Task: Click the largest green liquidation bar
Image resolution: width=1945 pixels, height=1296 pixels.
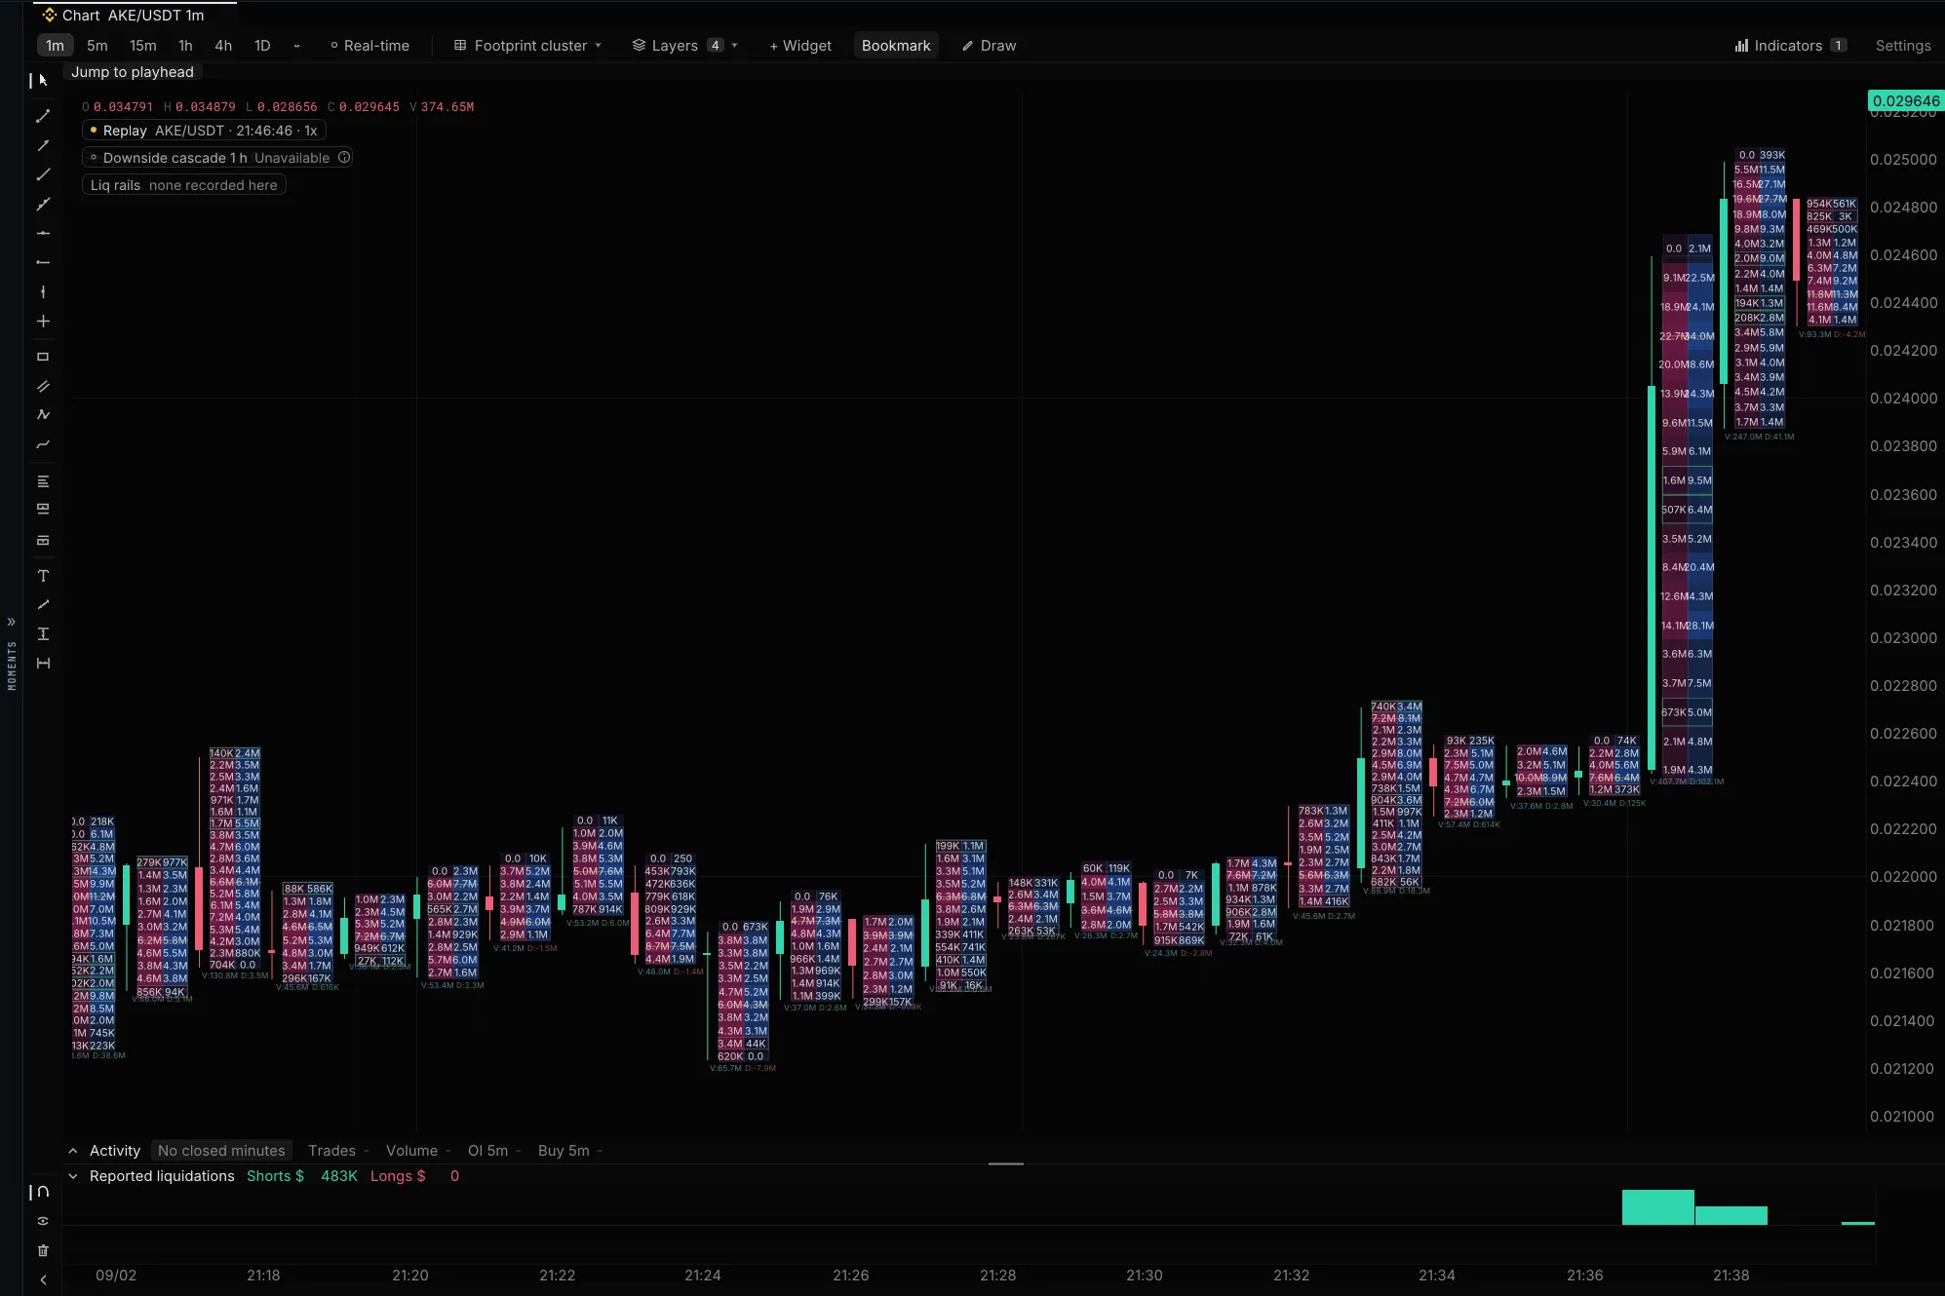Action: pyautogui.click(x=1657, y=1207)
